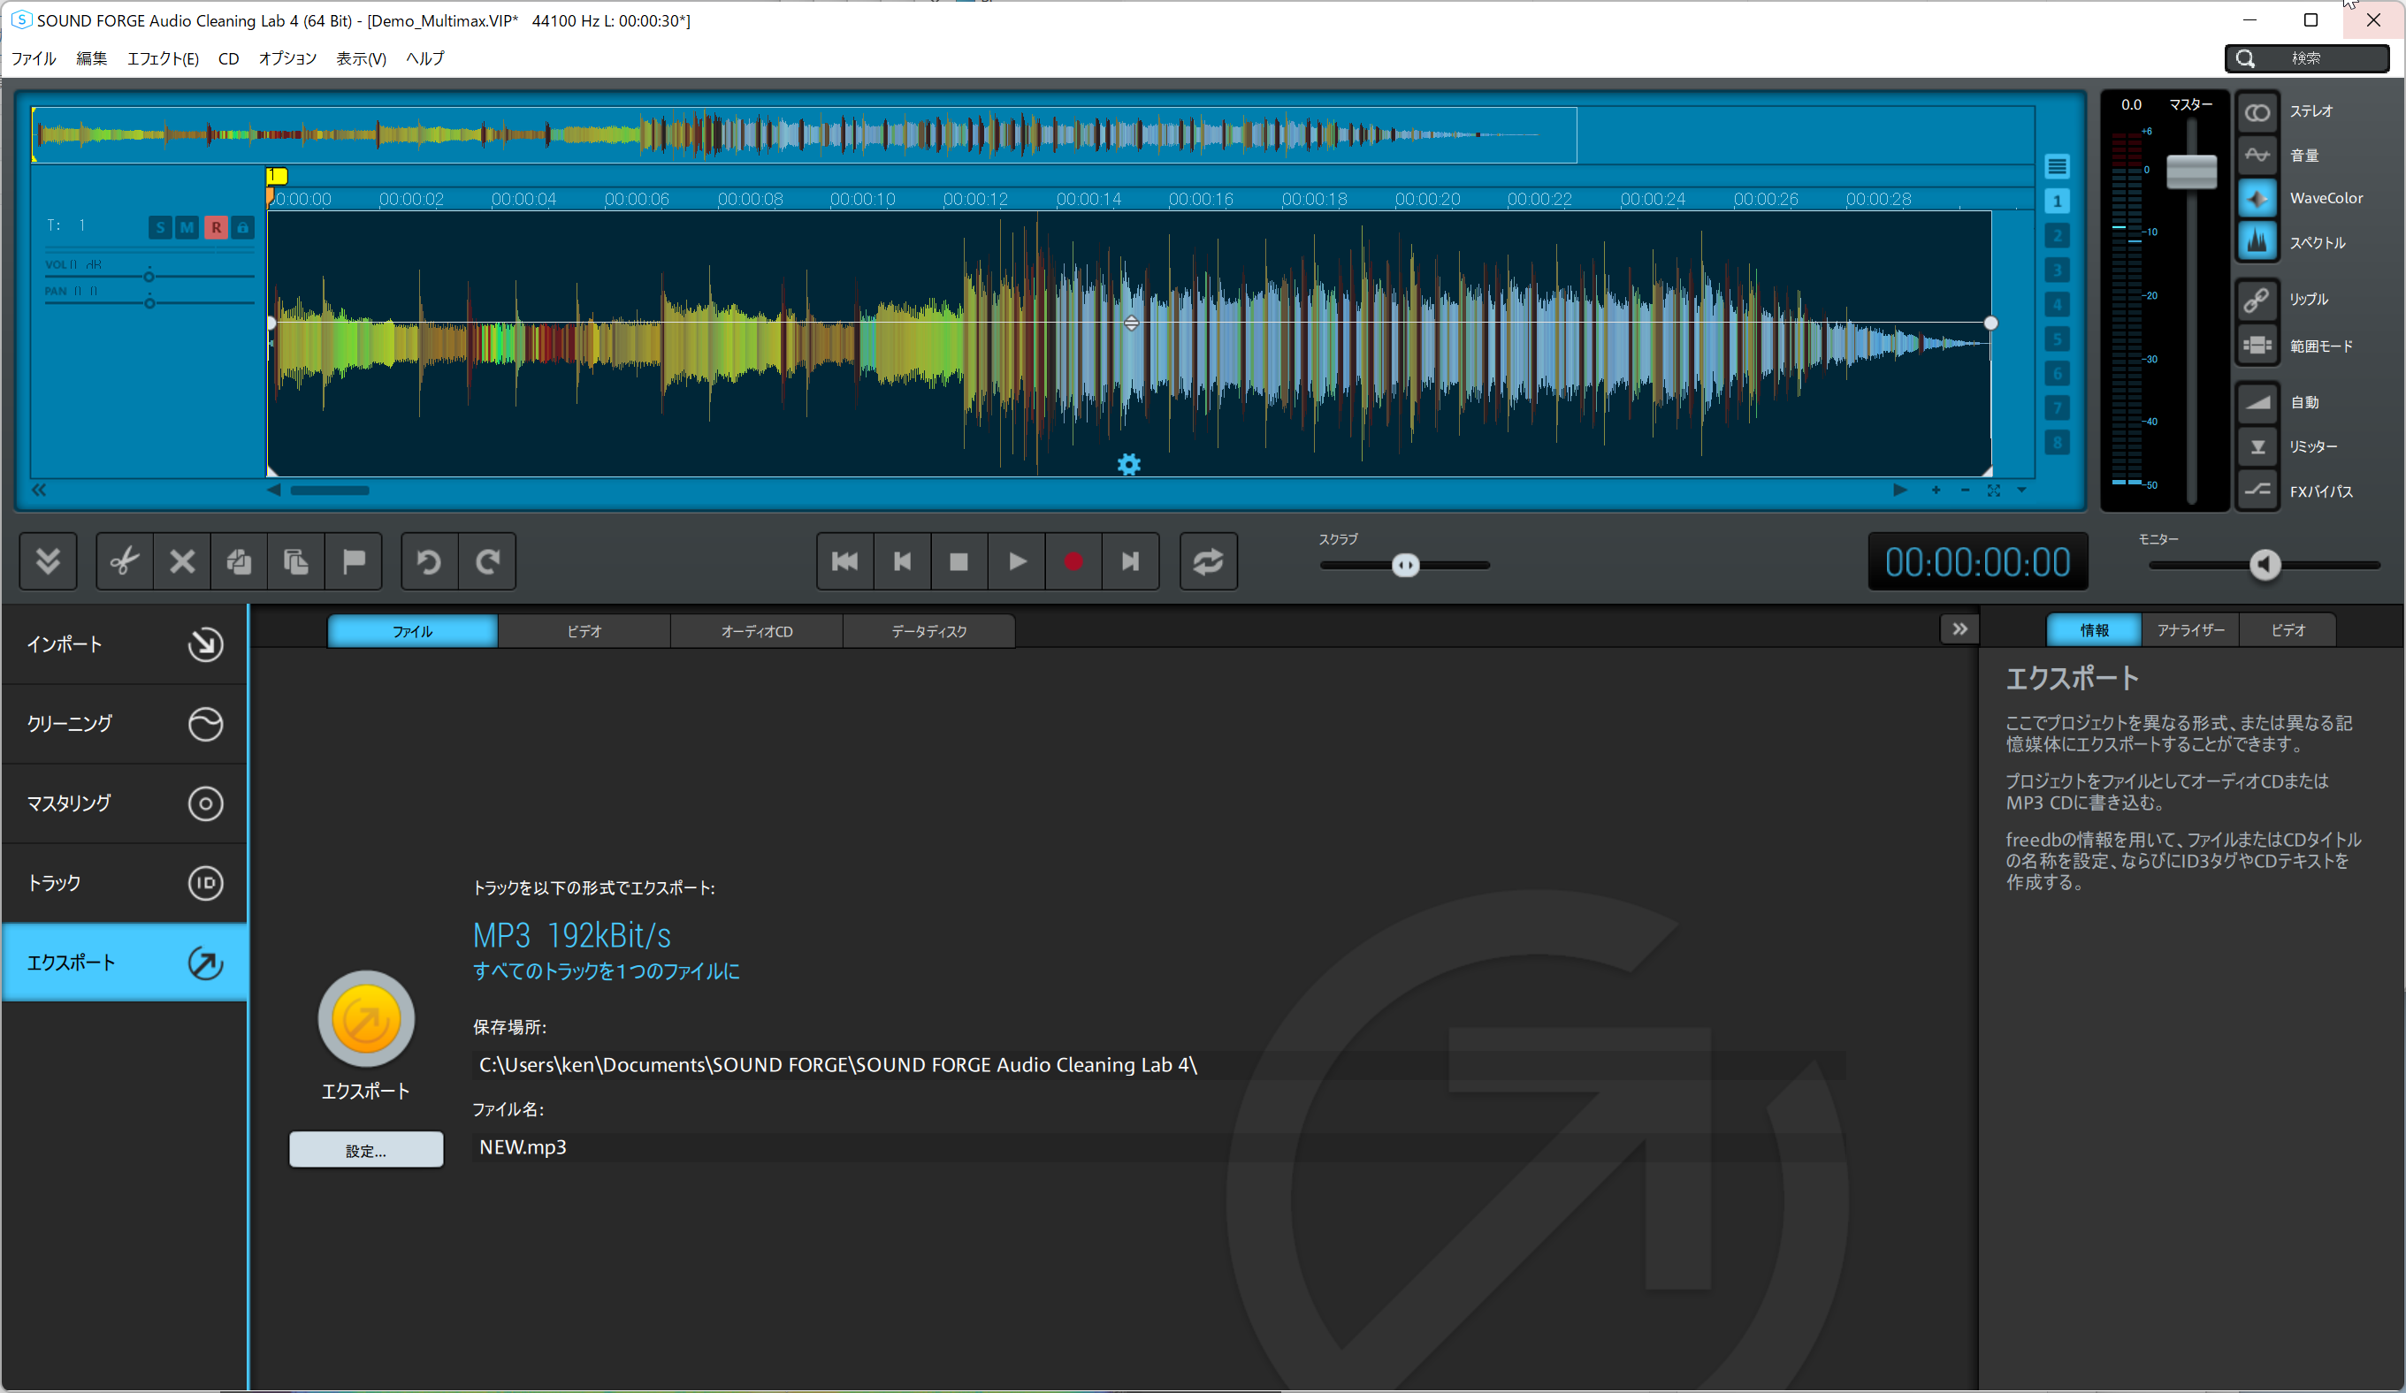Arm track 1 for recording

pos(216,227)
